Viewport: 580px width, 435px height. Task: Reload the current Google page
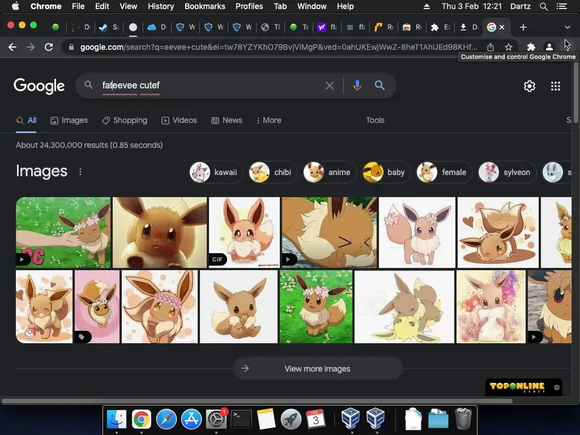[x=49, y=47]
